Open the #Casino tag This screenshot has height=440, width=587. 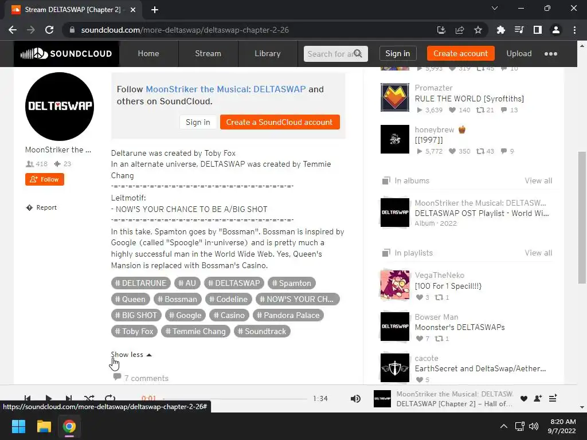(x=229, y=316)
